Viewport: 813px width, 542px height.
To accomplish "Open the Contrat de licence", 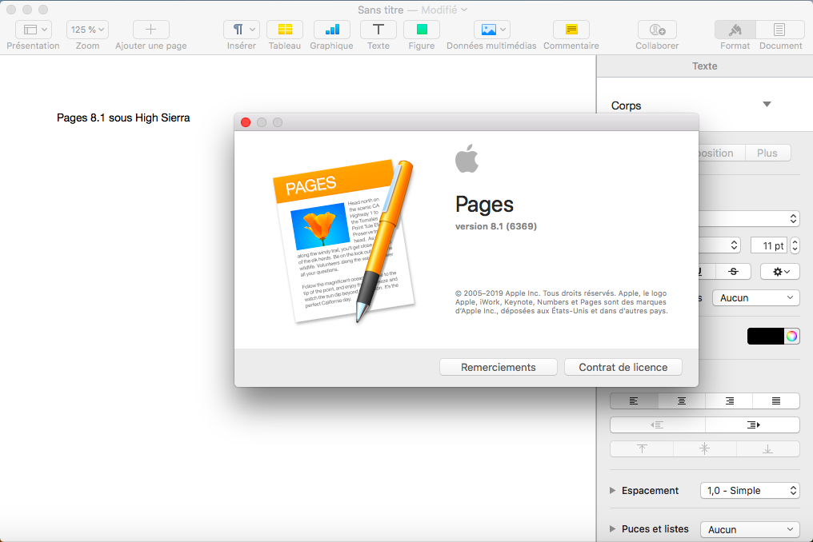I will (x=623, y=367).
